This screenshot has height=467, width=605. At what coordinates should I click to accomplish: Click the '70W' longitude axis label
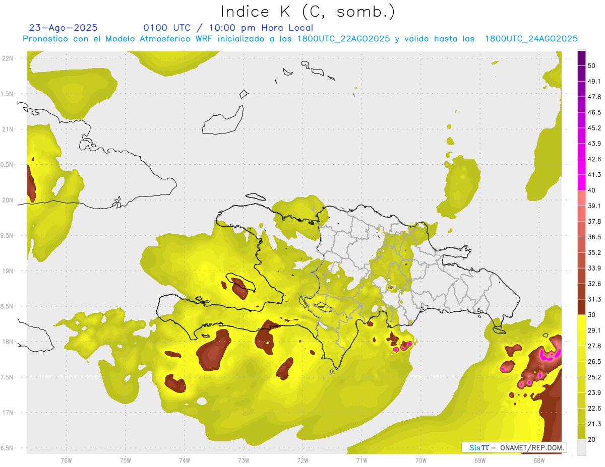[x=421, y=460]
